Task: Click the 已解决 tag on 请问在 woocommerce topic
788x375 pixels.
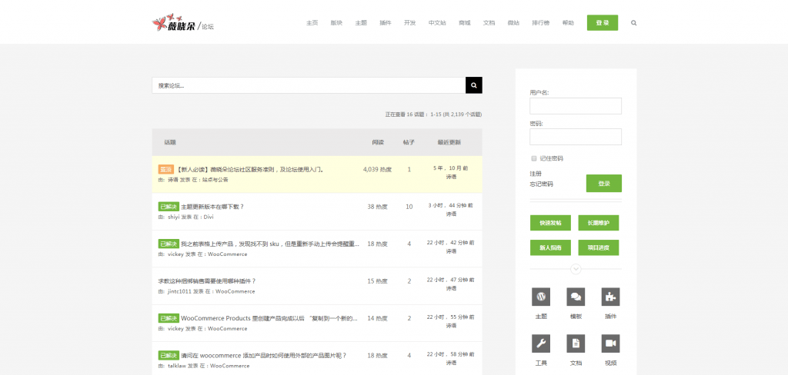Action: pyautogui.click(x=169, y=355)
